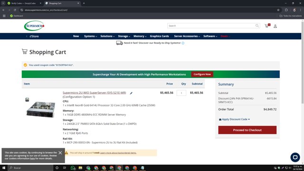Focus the site search field

[x=211, y=26]
